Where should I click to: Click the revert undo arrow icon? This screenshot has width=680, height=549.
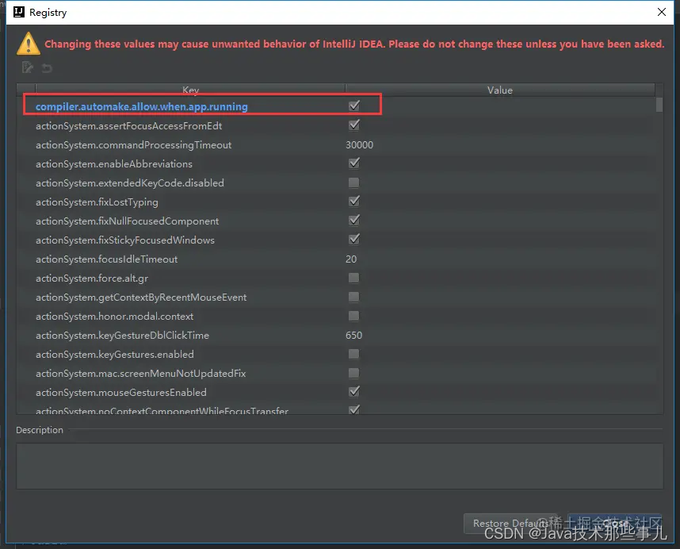pos(47,67)
